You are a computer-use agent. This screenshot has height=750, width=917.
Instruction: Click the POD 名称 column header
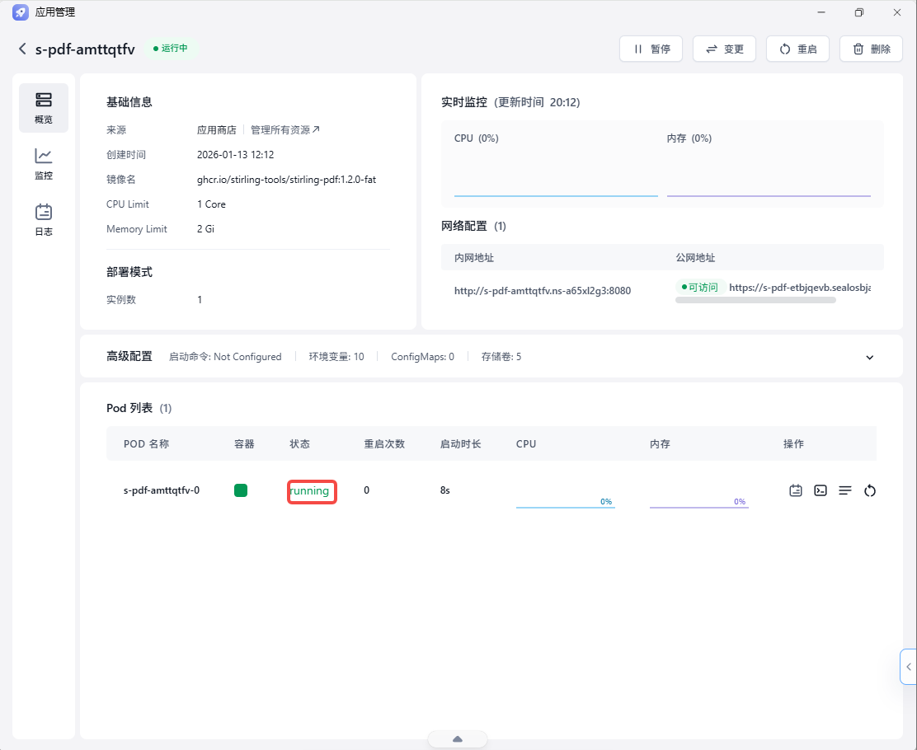tap(146, 443)
